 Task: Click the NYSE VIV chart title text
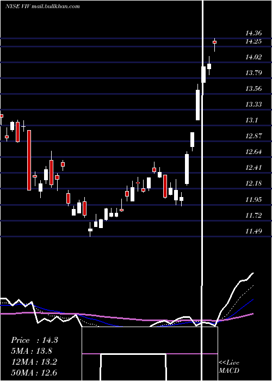click(x=43, y=7)
